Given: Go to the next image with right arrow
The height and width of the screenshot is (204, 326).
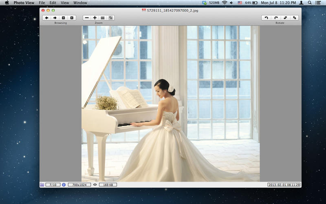Looking at the screenshot, I should (55, 18).
